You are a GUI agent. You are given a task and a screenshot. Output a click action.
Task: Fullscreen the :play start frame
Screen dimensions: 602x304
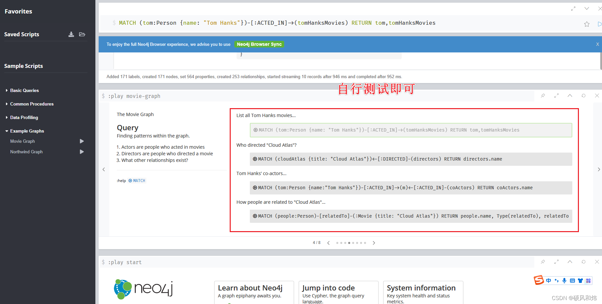556,262
